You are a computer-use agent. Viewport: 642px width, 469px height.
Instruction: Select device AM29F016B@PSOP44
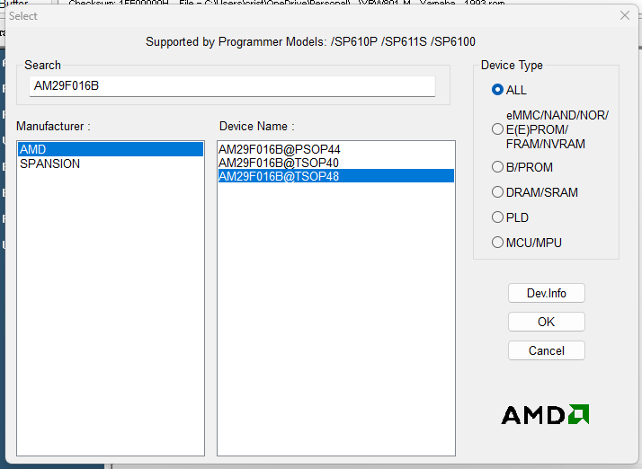[279, 149]
